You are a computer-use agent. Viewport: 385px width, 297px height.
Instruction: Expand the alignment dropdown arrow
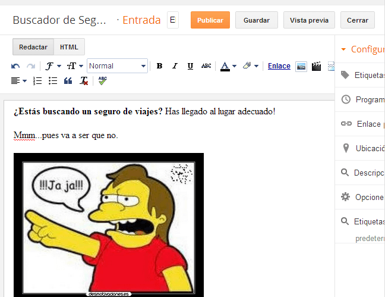click(x=24, y=81)
